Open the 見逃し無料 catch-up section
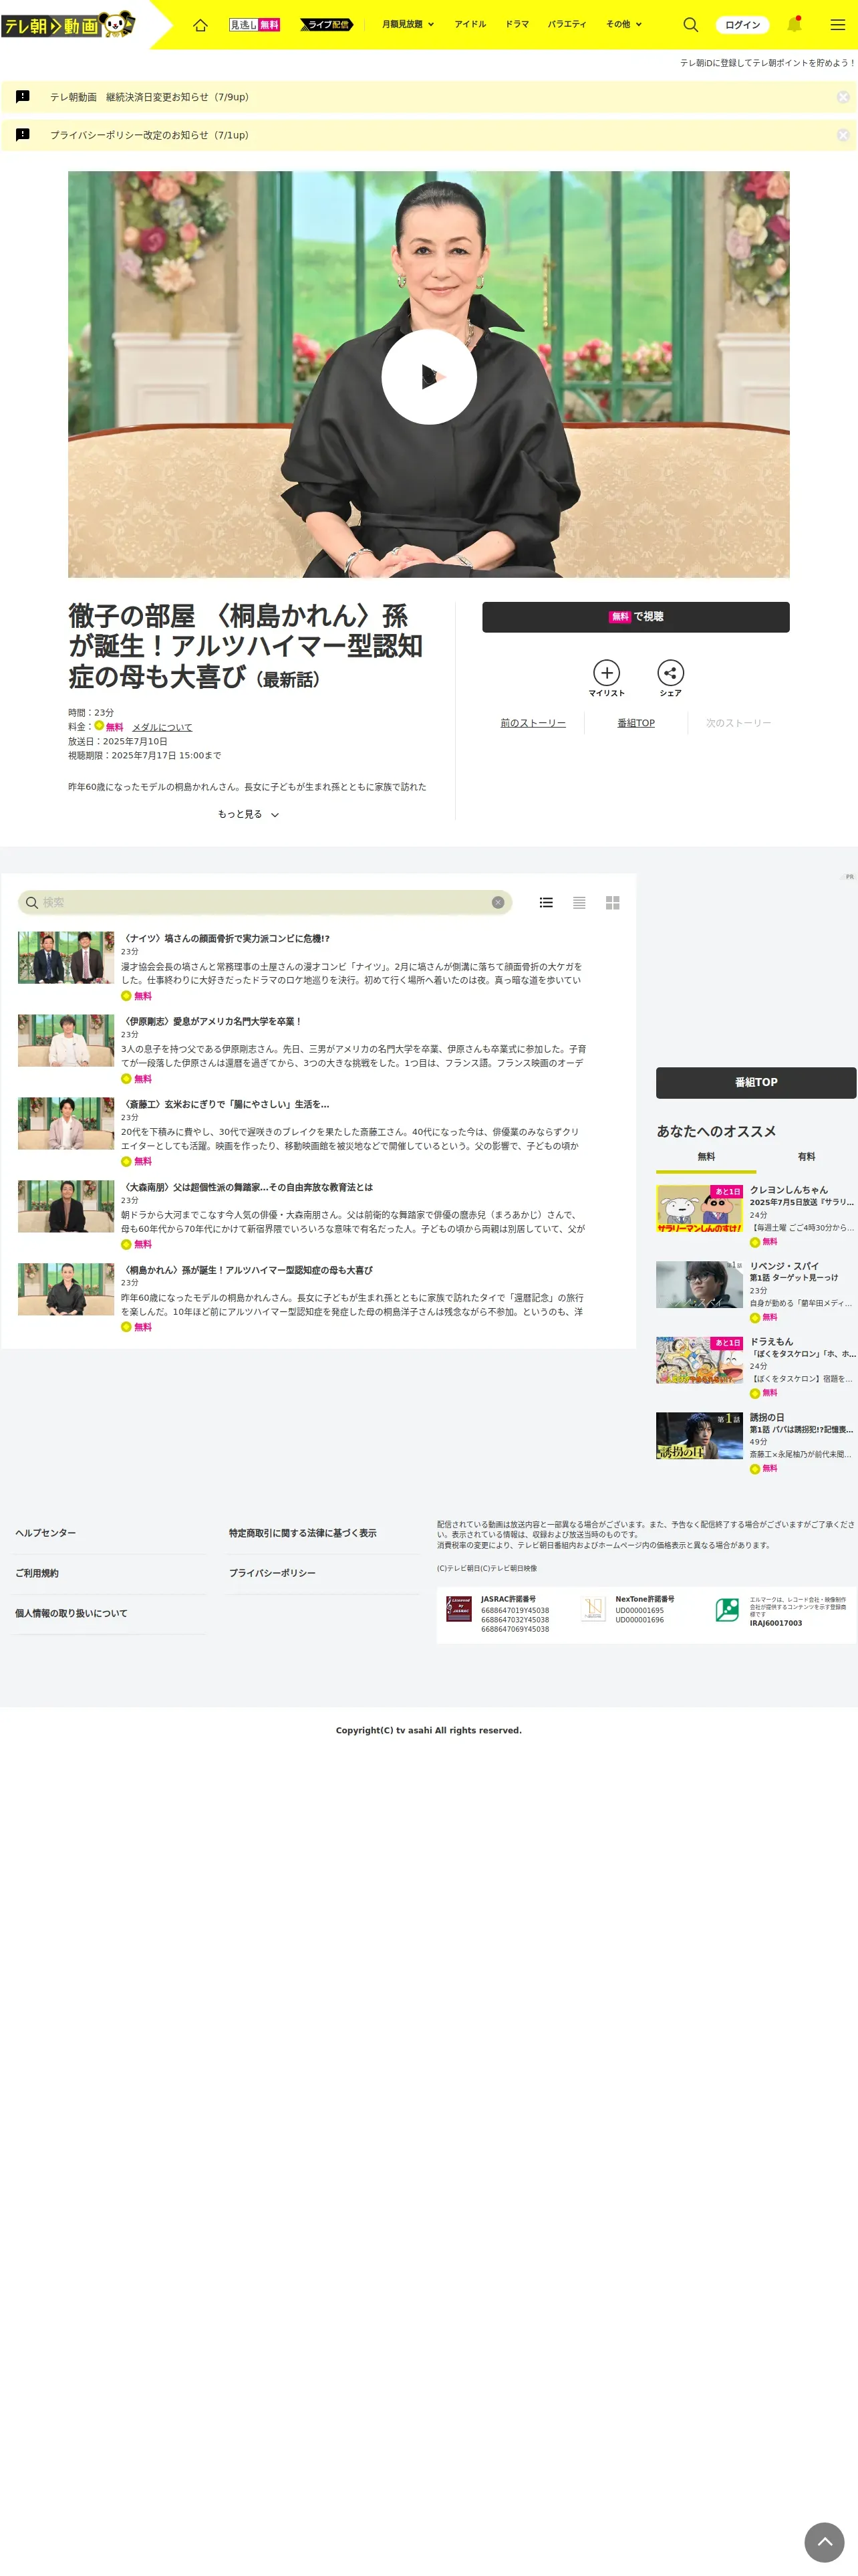The image size is (858, 2576). coord(255,25)
